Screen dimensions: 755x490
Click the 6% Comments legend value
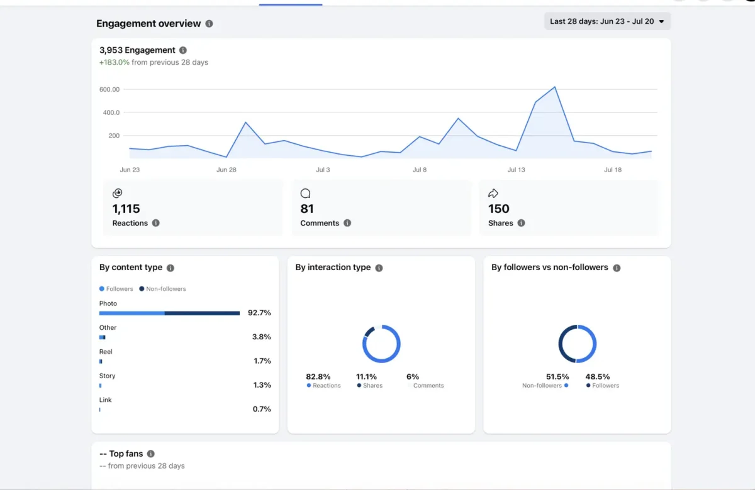coord(413,377)
